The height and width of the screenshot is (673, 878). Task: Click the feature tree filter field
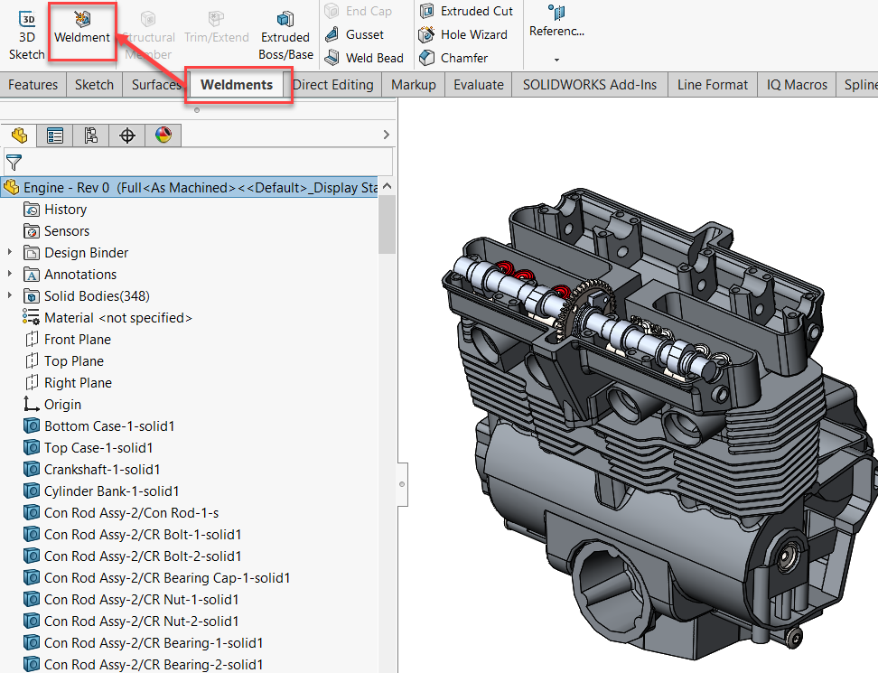coord(198,163)
